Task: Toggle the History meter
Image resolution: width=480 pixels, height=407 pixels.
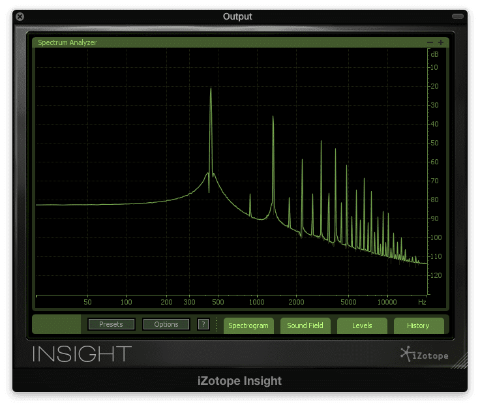Action: (x=418, y=325)
